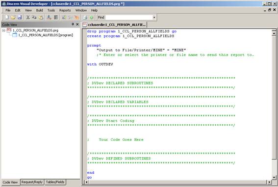Click the Copy toolbar icon

click(34, 17)
